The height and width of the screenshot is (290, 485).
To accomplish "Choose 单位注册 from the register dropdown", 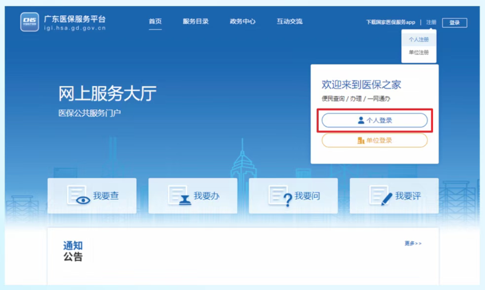I will pos(419,53).
